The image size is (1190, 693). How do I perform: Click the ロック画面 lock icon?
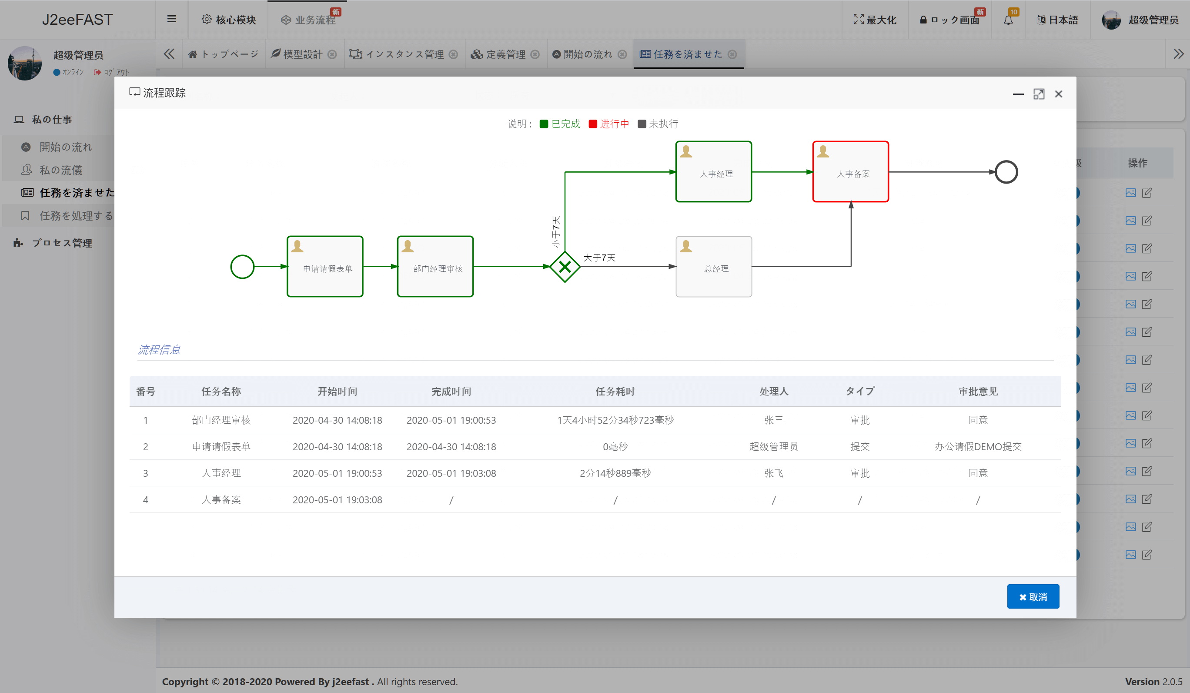(x=923, y=20)
